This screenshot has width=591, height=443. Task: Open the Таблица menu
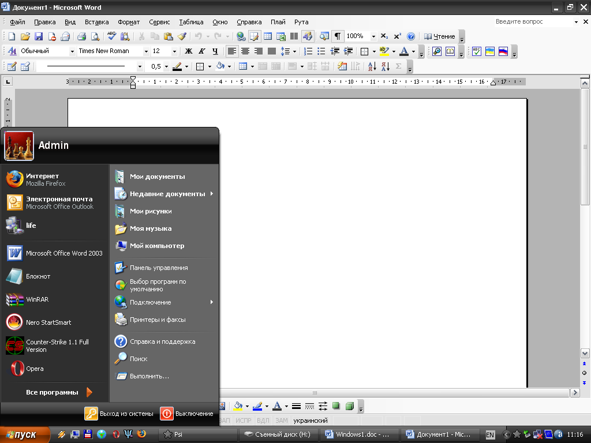191,22
